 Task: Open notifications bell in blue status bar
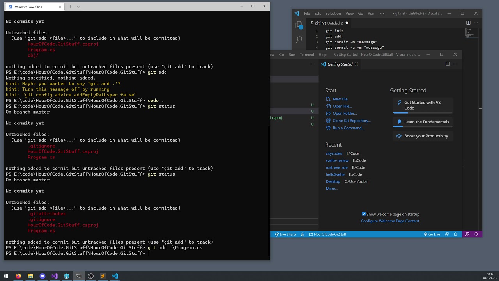(x=455, y=234)
